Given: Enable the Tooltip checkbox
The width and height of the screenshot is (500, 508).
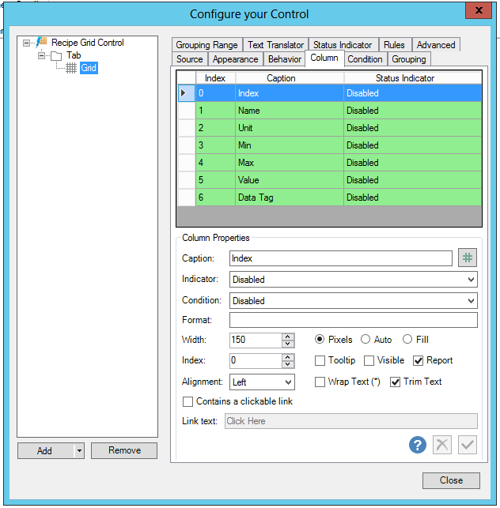Looking at the screenshot, I should click(320, 361).
